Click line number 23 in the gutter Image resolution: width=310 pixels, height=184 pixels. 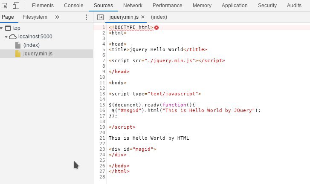pyautogui.click(x=102, y=149)
